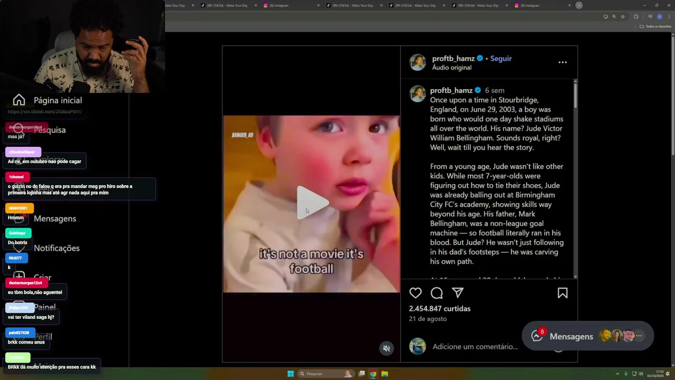Open the volume icon in the system tray

[641, 374]
